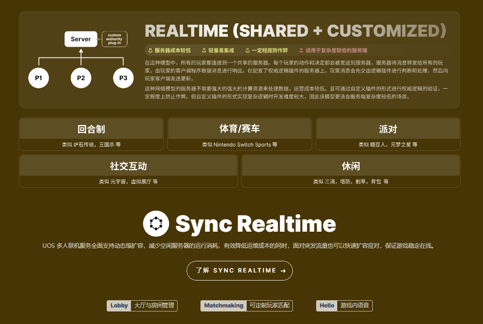Viewport: 483px width, 324px height.
Task: Click the 类似 糖豆人，元梦之星 等 caption
Action: (388, 145)
